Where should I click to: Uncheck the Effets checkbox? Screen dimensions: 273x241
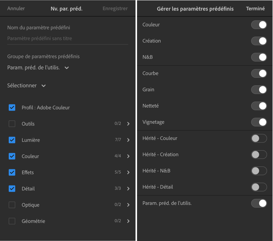click(12, 172)
